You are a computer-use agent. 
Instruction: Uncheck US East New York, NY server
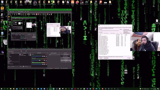pyautogui.click(x=99, y=46)
